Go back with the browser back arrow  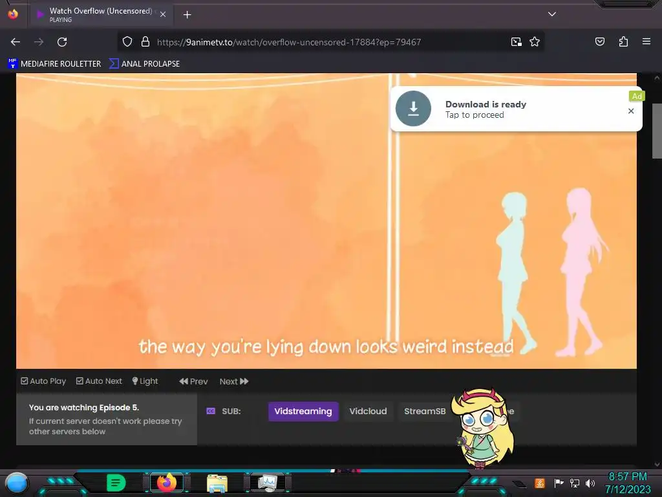tap(16, 42)
